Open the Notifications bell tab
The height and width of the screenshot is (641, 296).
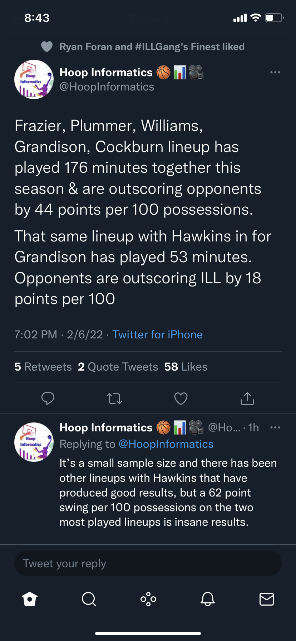point(207,599)
